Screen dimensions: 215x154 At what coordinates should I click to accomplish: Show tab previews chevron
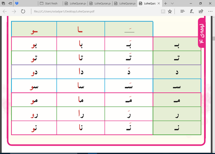pos(172,4)
